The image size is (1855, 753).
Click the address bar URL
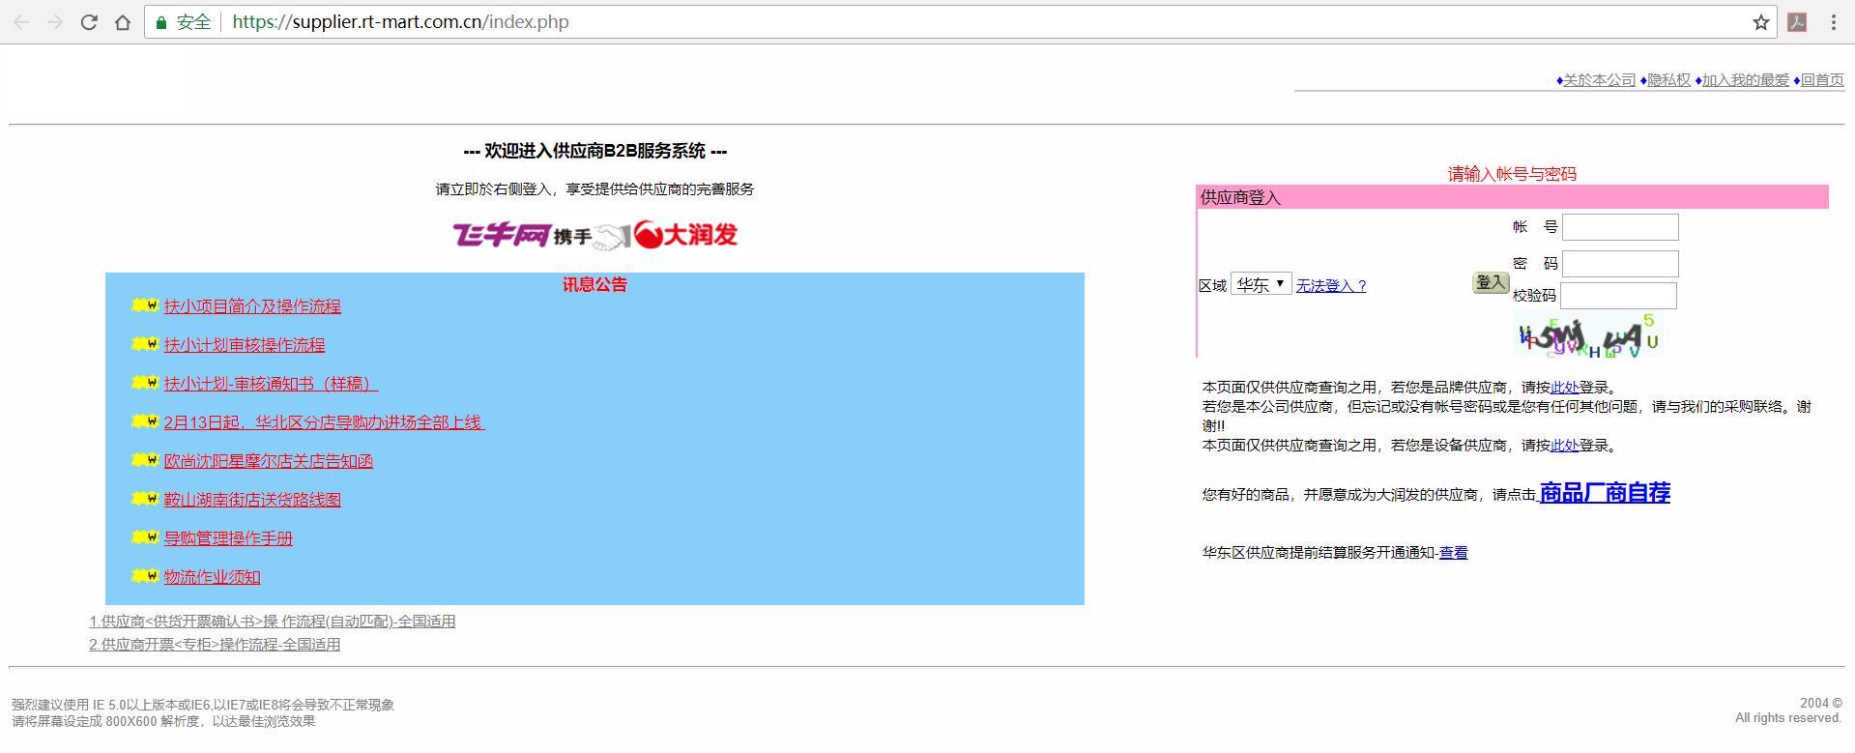click(400, 22)
